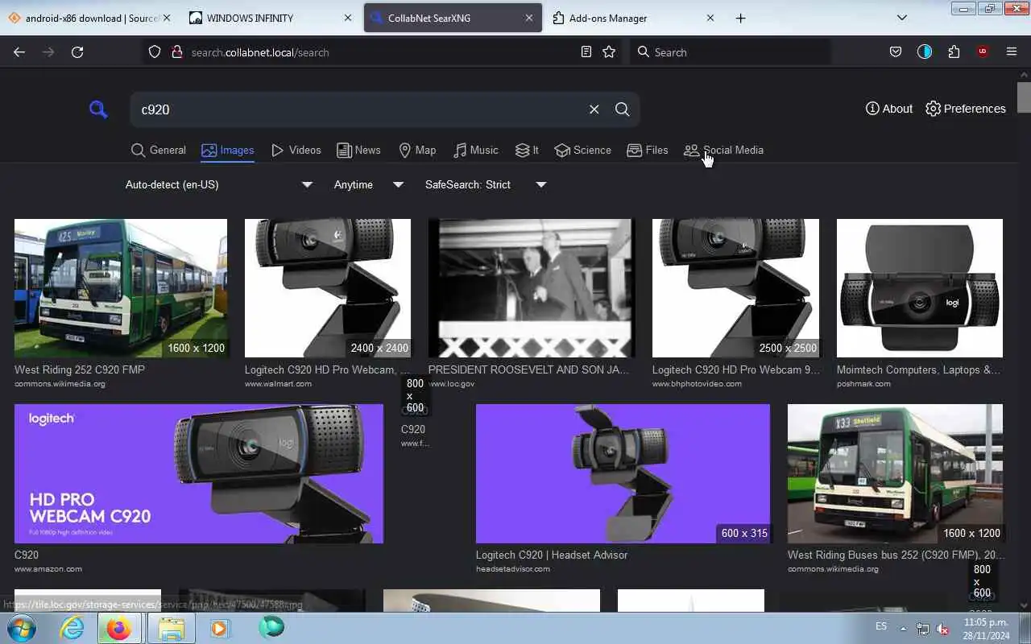The height and width of the screenshot is (644, 1031).
Task: Click the SearXNG magnifier logo
Action: pos(98,109)
